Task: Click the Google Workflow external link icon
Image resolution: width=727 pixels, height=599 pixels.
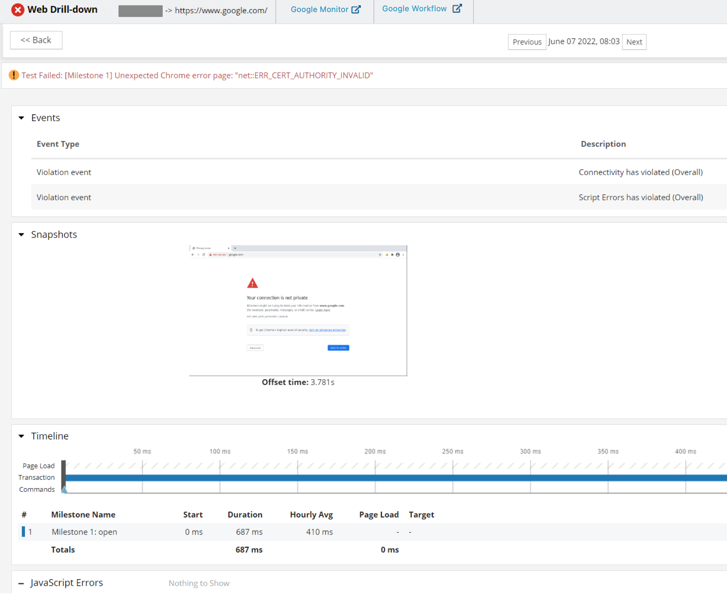Action: tap(457, 8)
